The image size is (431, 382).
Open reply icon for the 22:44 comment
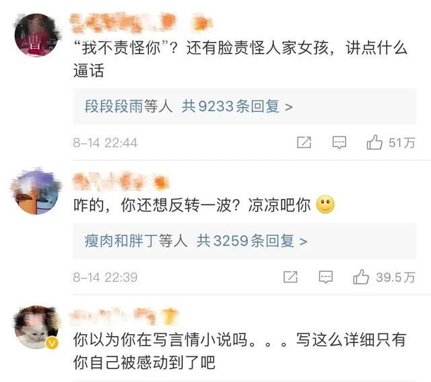(339, 143)
